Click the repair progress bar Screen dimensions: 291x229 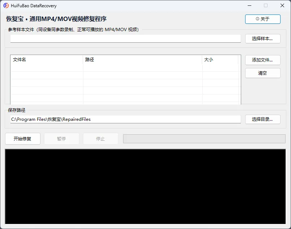click(204, 139)
